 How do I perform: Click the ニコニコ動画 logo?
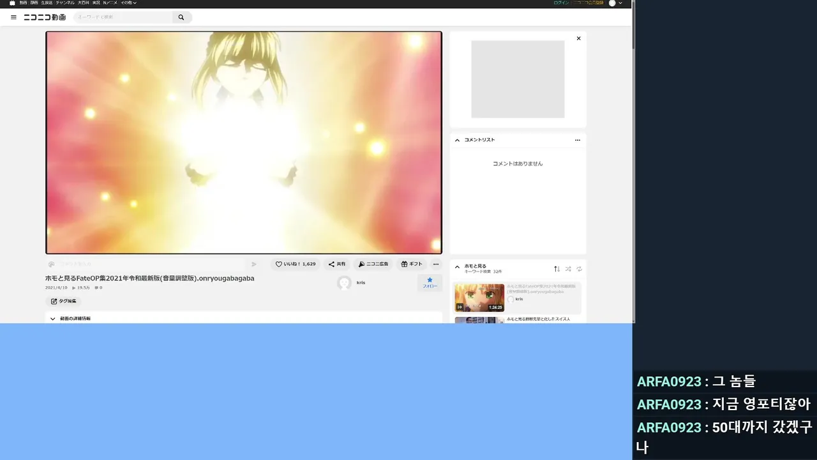[45, 17]
